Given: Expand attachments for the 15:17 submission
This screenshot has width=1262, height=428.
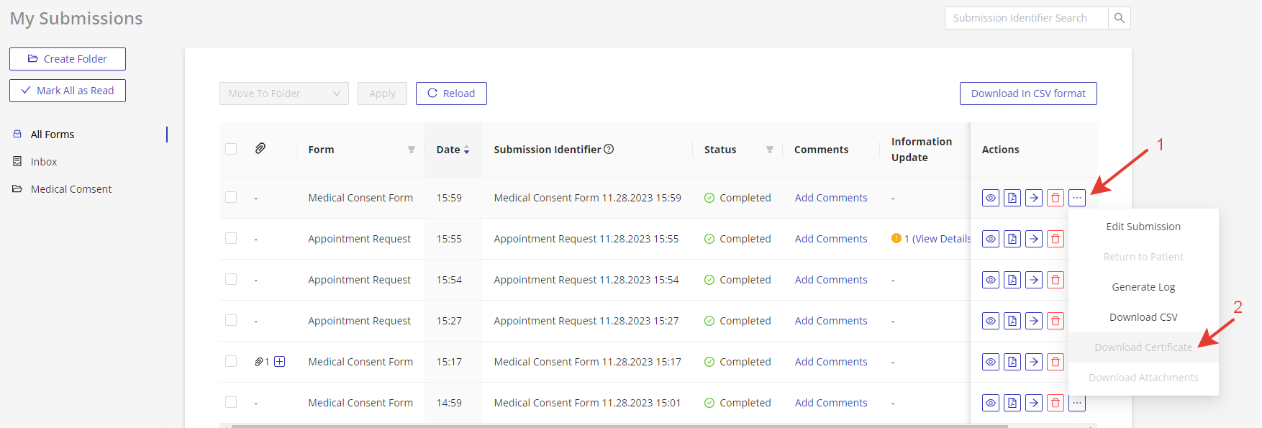Looking at the screenshot, I should pyautogui.click(x=280, y=362).
